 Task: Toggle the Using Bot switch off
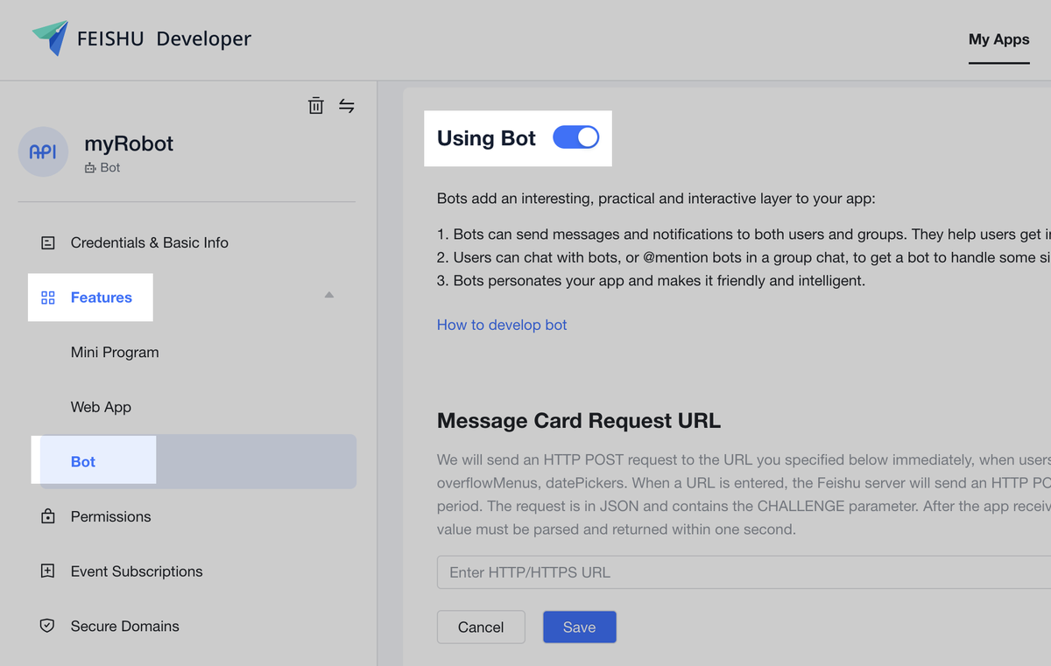coord(575,137)
